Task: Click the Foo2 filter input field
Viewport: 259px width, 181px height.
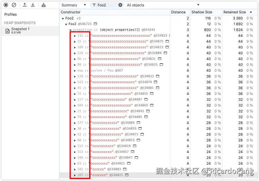Action: (107, 5)
